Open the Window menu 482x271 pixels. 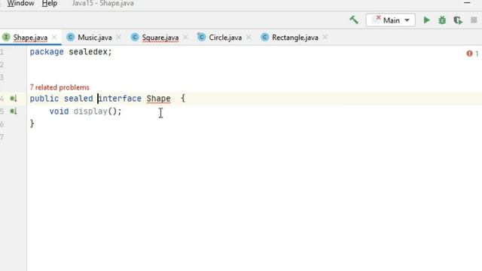point(20,3)
